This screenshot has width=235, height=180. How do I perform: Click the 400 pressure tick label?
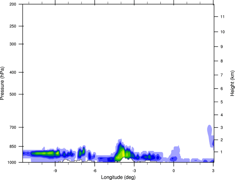(x=13, y=72)
